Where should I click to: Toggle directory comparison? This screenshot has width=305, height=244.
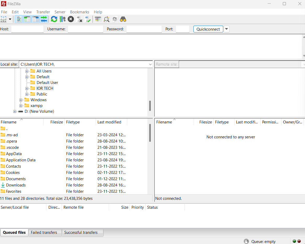[x=106, y=19]
